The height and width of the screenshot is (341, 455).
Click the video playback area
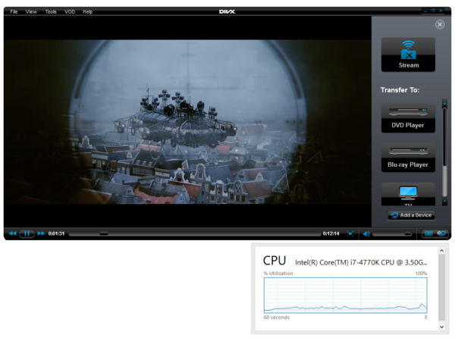(x=187, y=122)
